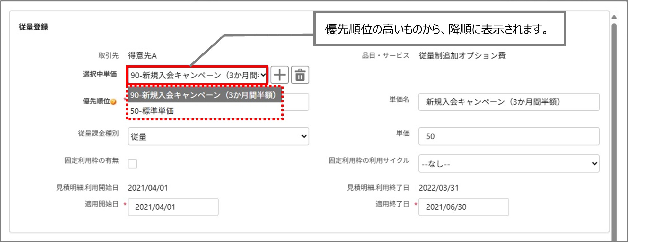Click the 適用開始日 date field

tap(173, 207)
